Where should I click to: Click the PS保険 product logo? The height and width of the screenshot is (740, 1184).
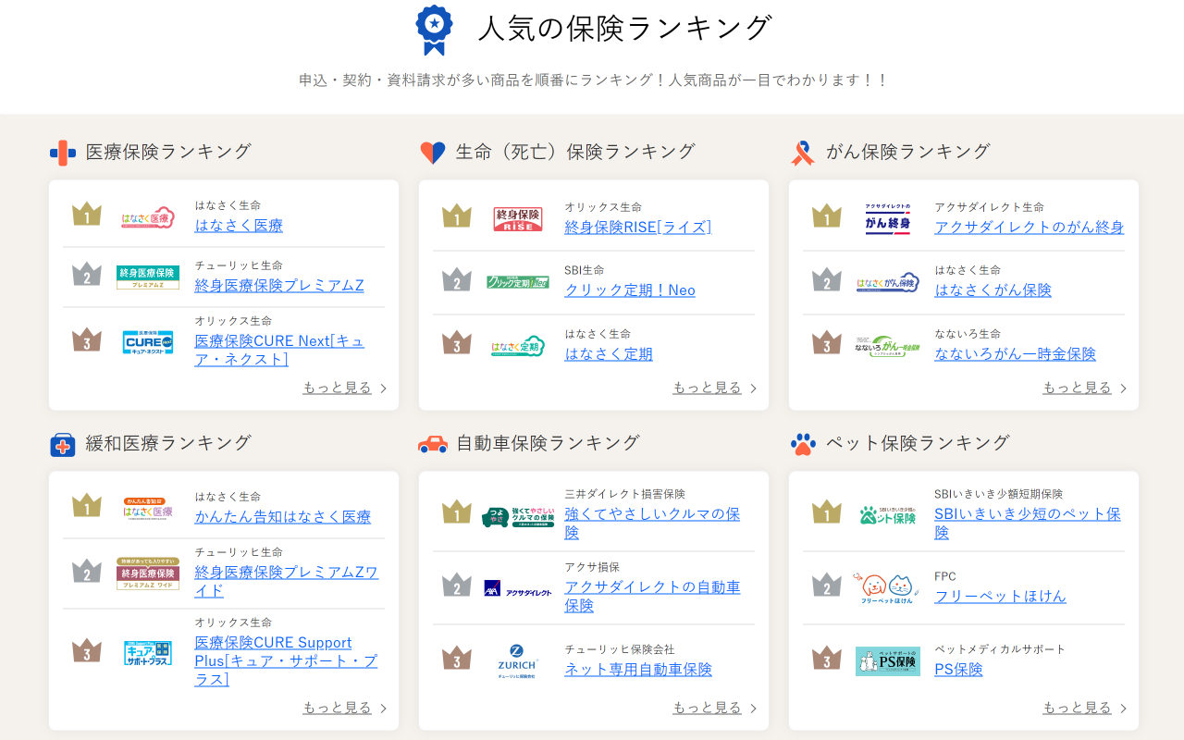(888, 661)
